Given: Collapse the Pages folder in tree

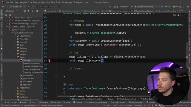Looking at the screenshot, I should click(15, 57).
